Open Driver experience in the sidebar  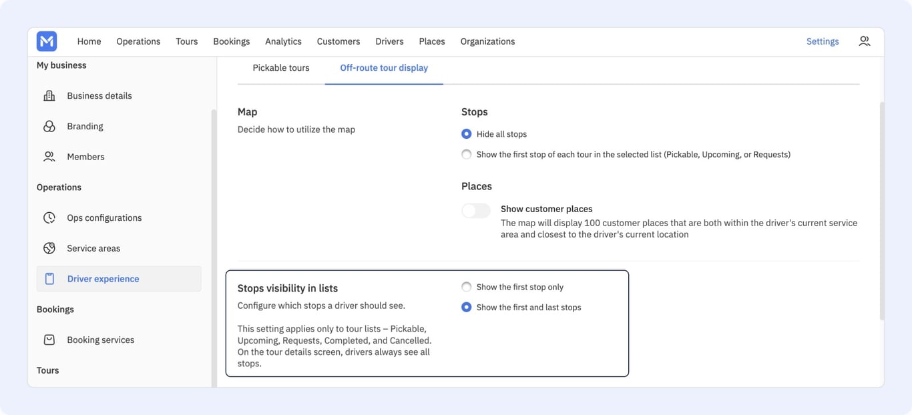click(x=119, y=279)
